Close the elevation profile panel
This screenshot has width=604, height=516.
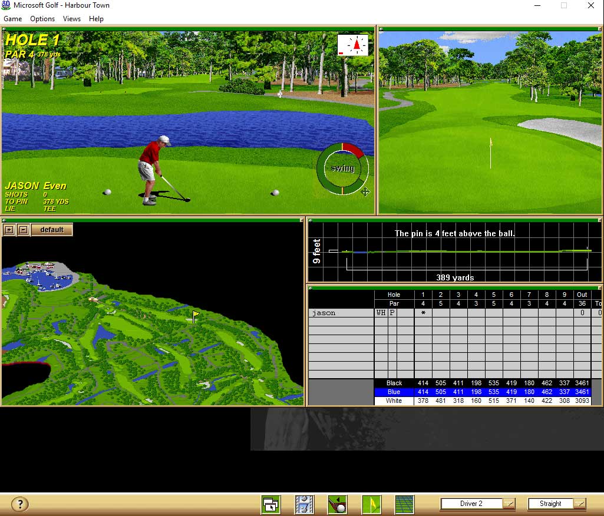(x=600, y=220)
